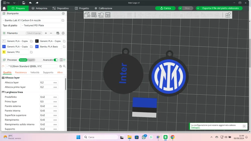Image resolution: width=251 pixels, height=141 pixels.
Task: Open the Resistenza settings tab
Action: tap(21, 72)
